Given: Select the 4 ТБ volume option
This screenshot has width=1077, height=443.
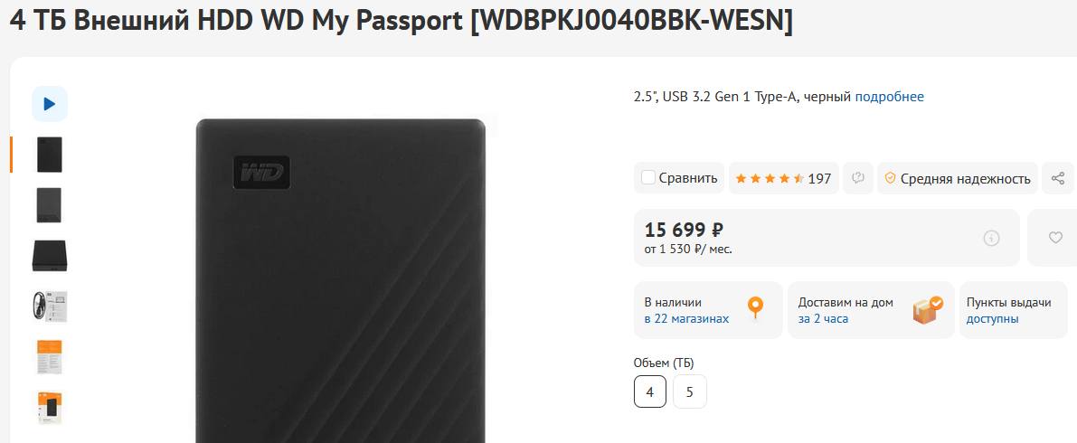Looking at the screenshot, I should (650, 391).
